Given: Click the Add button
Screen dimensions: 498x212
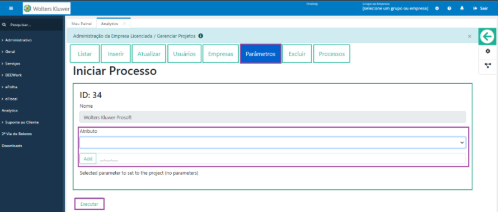Looking at the screenshot, I should (x=88, y=158).
